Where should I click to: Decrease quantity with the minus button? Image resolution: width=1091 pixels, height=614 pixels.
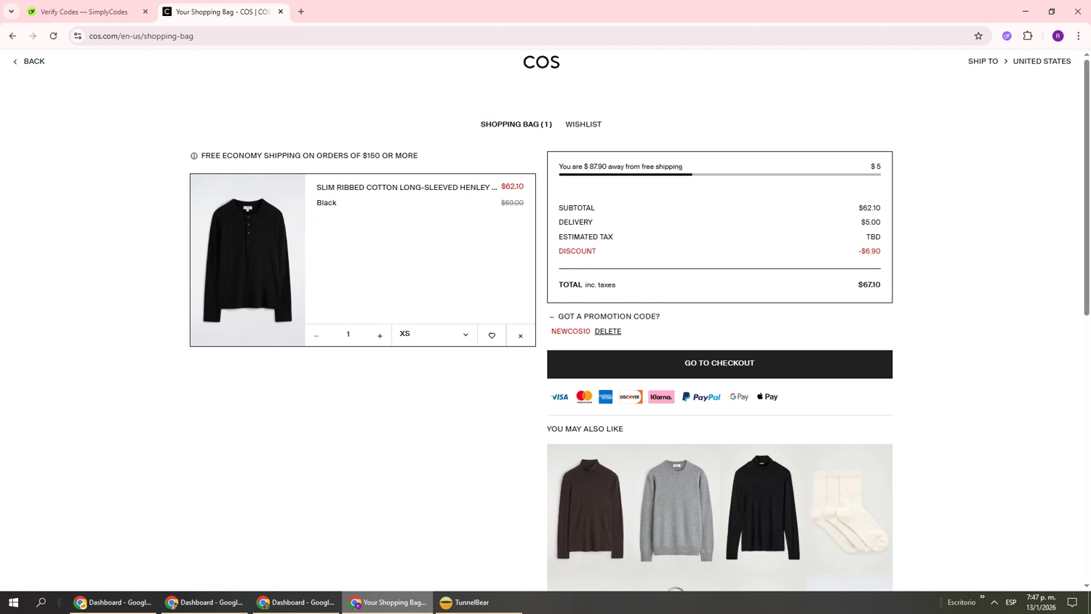[316, 335]
